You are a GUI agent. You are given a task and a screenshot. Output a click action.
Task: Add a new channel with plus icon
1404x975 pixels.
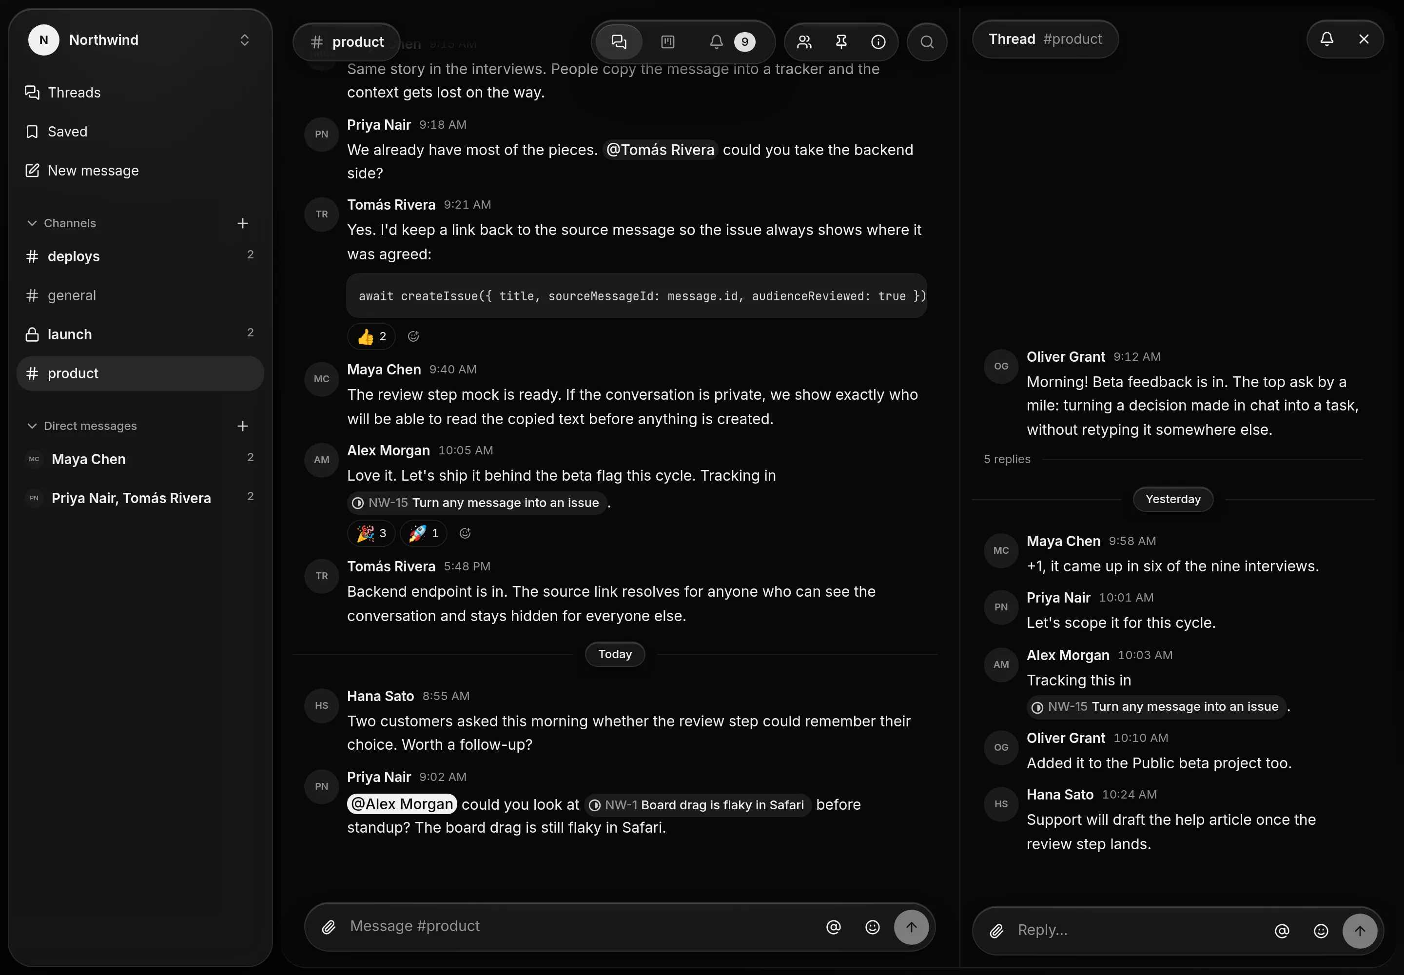243,223
